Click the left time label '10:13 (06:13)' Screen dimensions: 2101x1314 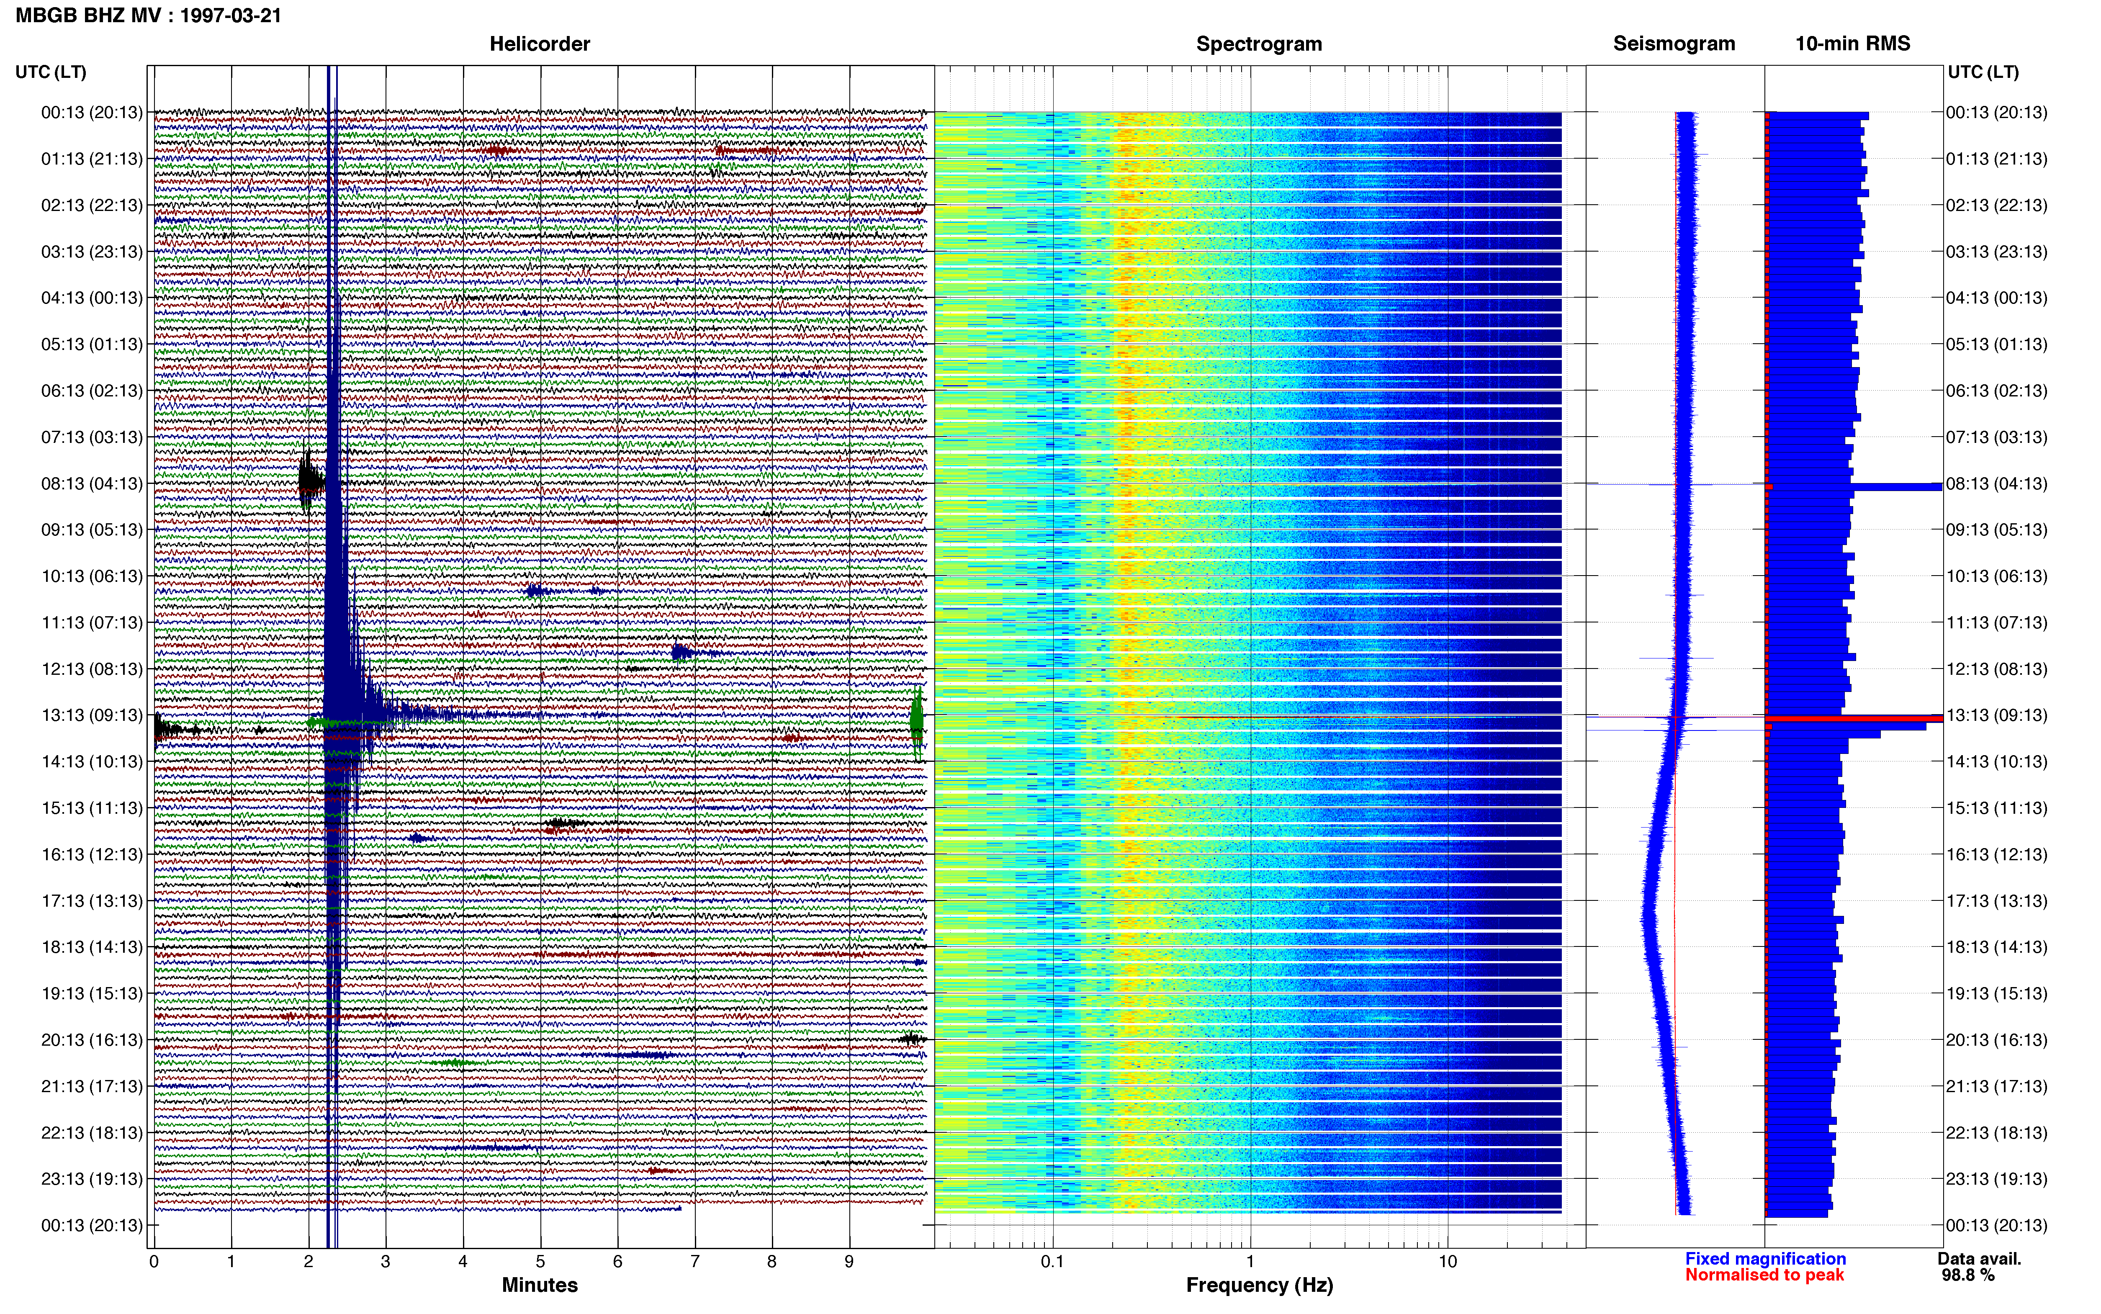(91, 576)
